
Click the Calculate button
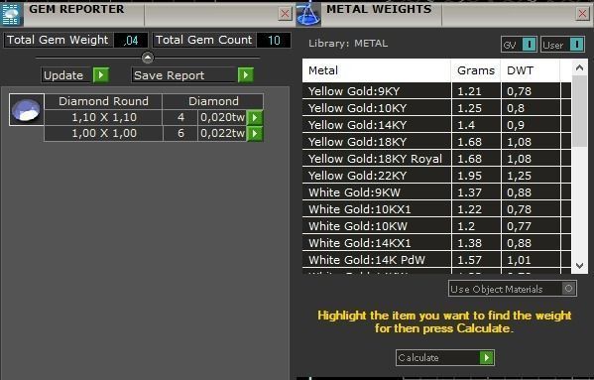[x=445, y=357]
